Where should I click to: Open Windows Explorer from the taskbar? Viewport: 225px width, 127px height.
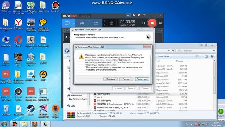point(25,124)
